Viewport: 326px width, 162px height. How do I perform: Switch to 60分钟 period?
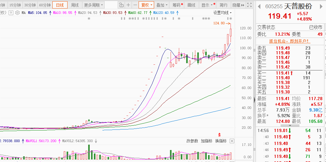coord(45,5)
